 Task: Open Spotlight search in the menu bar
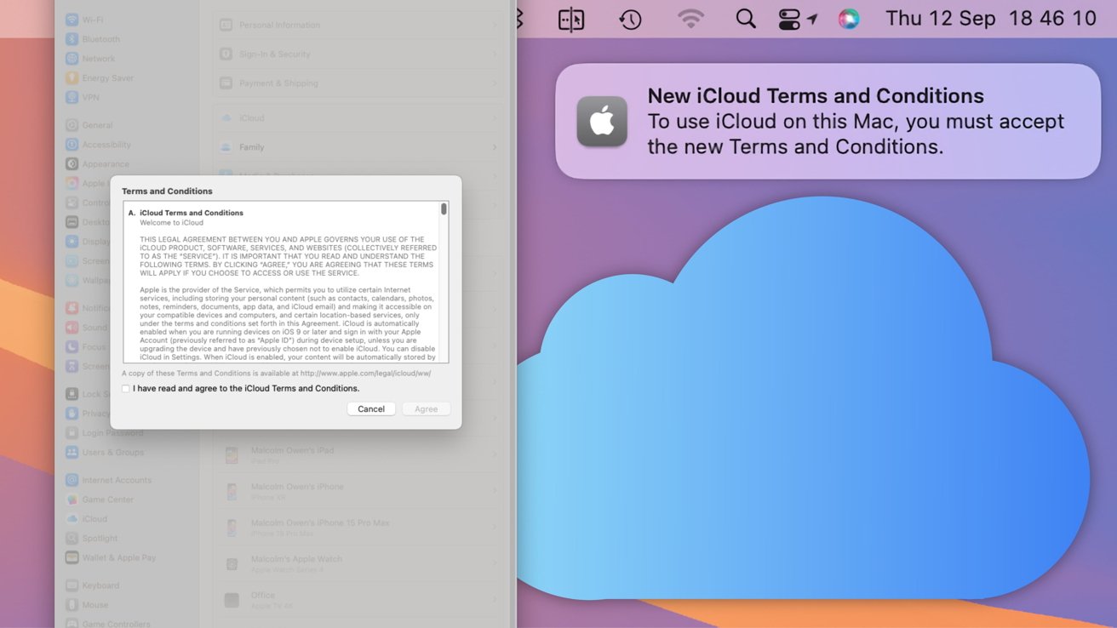(746, 19)
